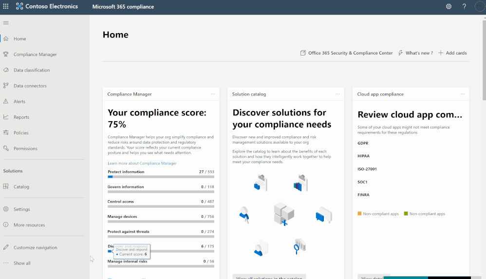The width and height of the screenshot is (486, 279).
Task: Open Solution catalog card options ellipsis
Action: (337, 94)
